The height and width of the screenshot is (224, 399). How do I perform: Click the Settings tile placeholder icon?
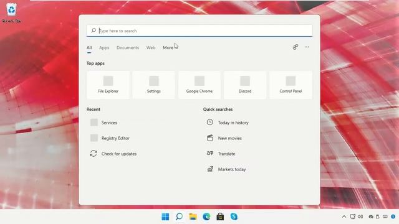tap(154, 81)
